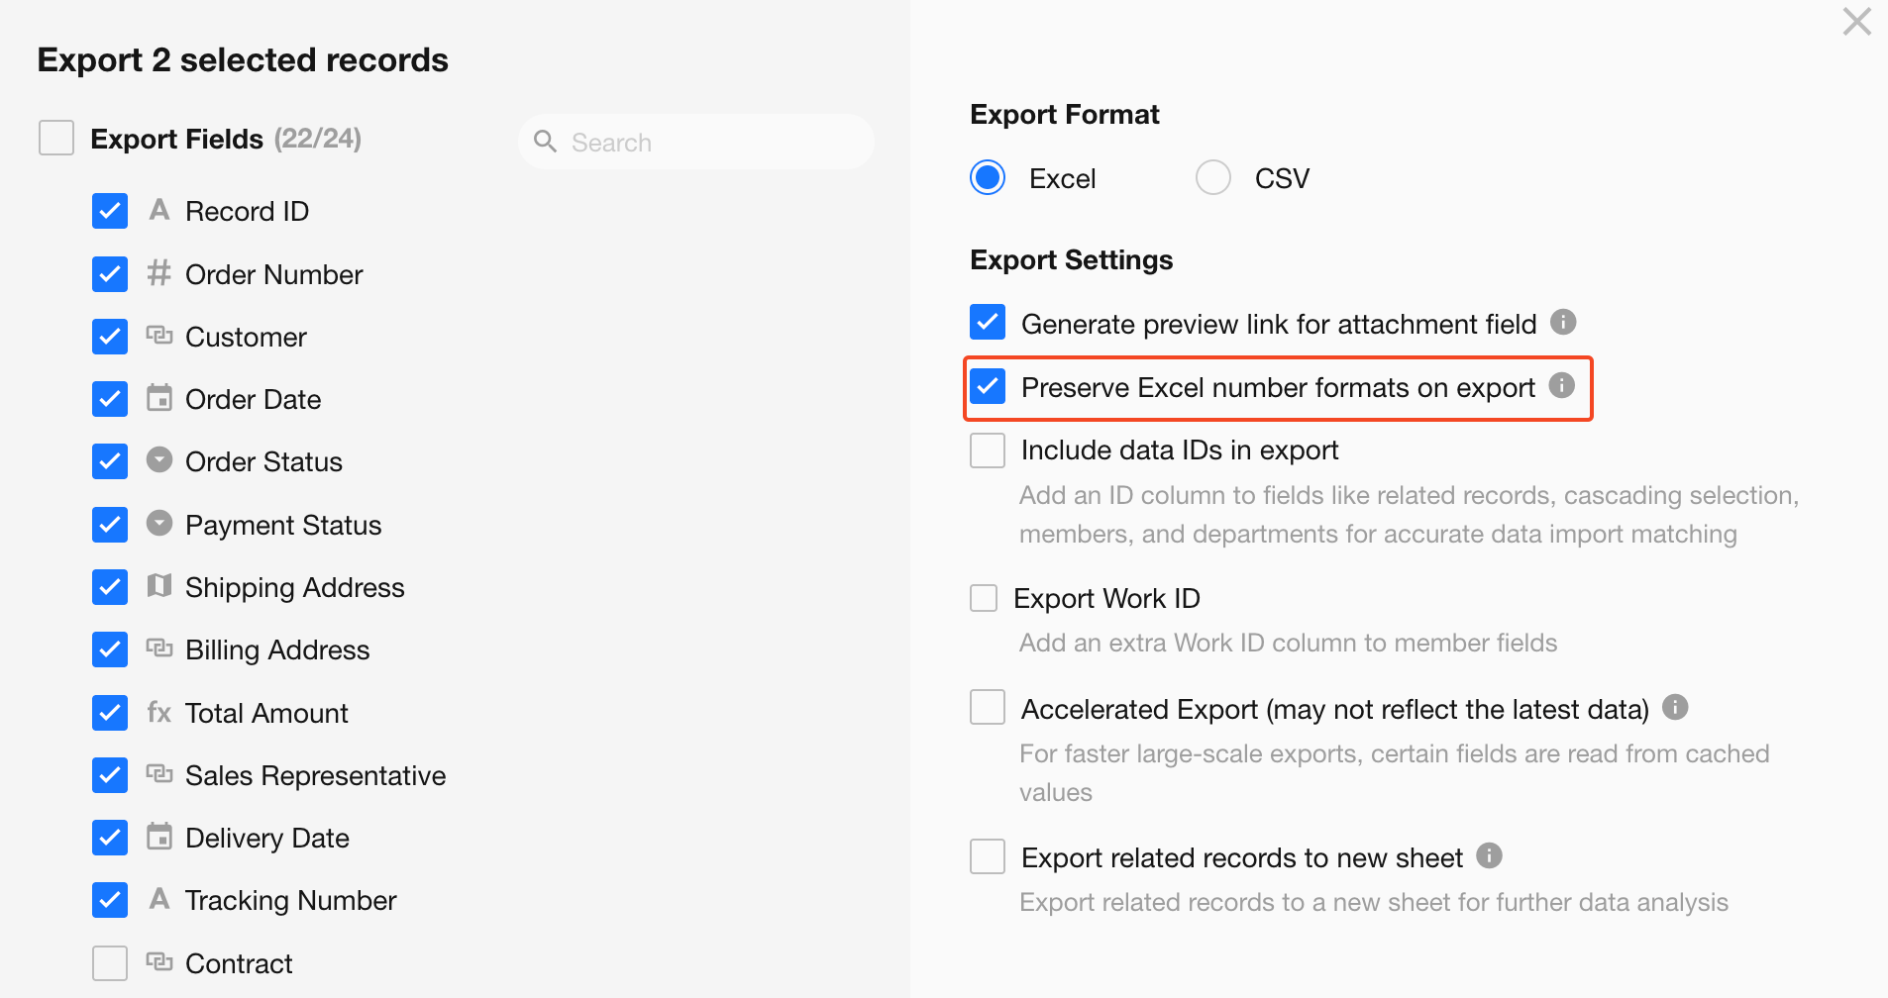Close the export dialog
This screenshot has height=998, width=1888.
point(1856,22)
